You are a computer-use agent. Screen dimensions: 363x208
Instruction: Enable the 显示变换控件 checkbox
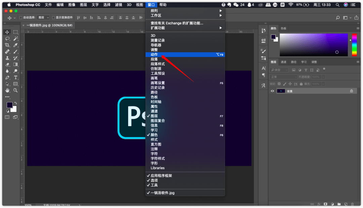coord(53,17)
